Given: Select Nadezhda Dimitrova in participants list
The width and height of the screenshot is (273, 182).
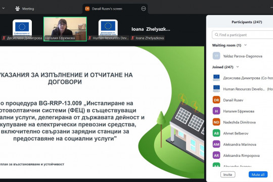Looking at the screenshot, I should point(242,122).
